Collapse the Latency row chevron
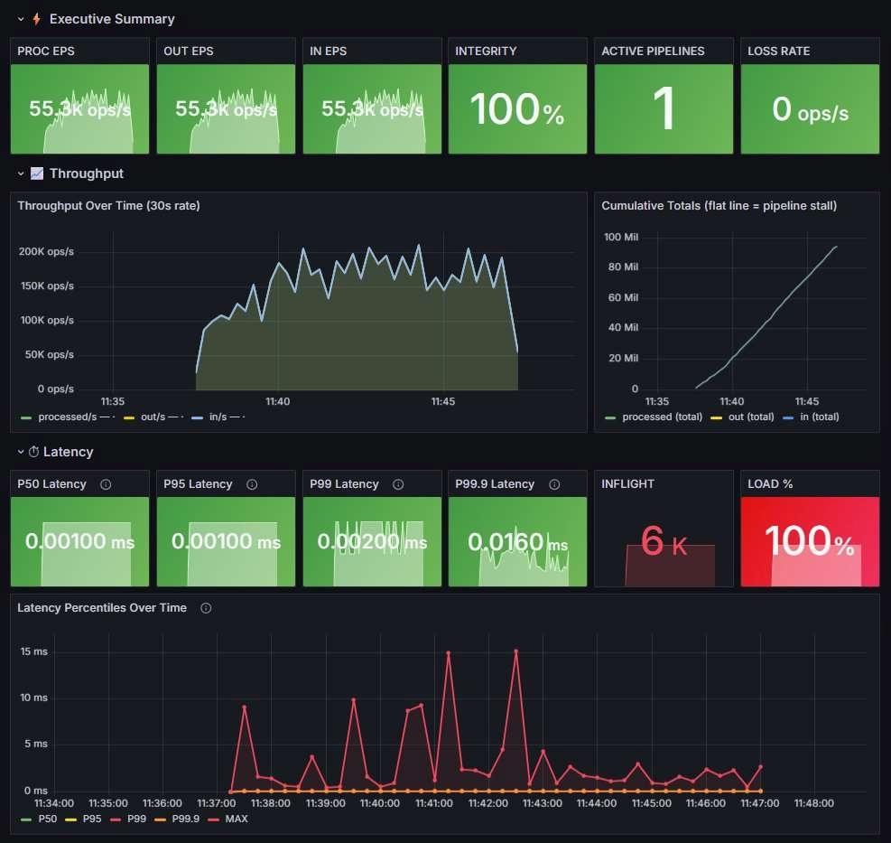Image resolution: width=891 pixels, height=843 pixels. pos(21,452)
